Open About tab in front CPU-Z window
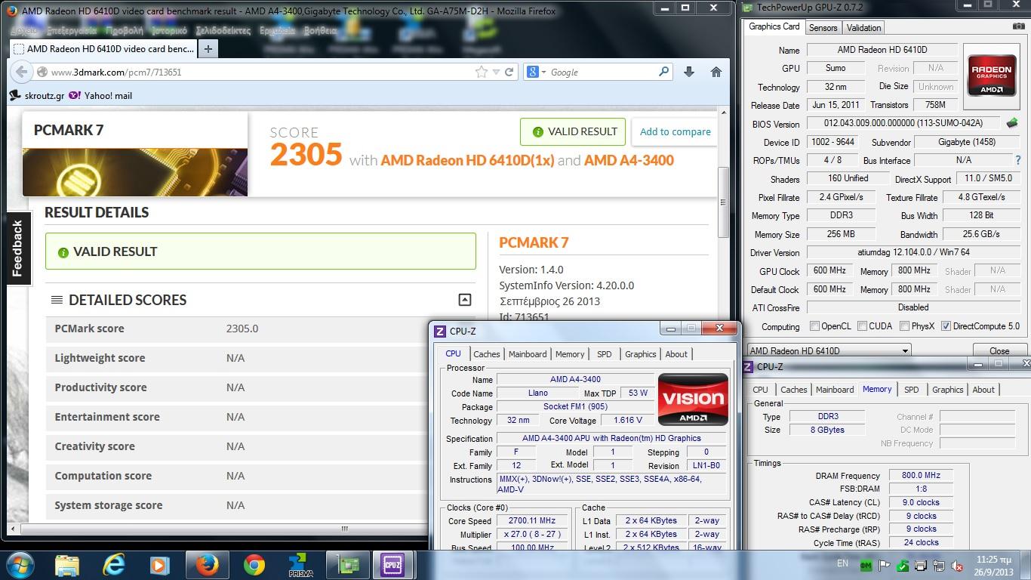 tap(676, 354)
